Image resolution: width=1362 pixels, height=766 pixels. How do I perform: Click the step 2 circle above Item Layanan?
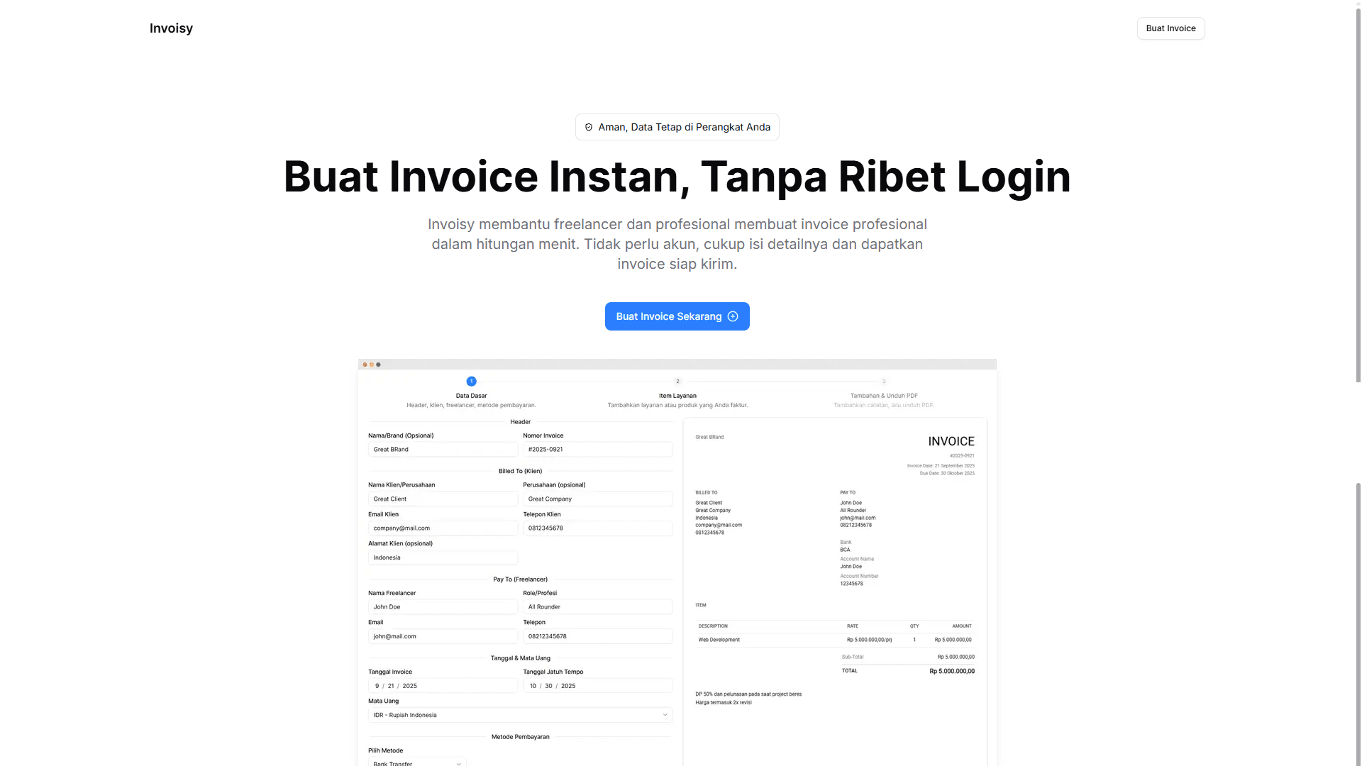pyautogui.click(x=677, y=382)
